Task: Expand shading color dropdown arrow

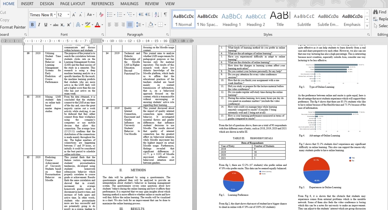Action: [155, 25]
